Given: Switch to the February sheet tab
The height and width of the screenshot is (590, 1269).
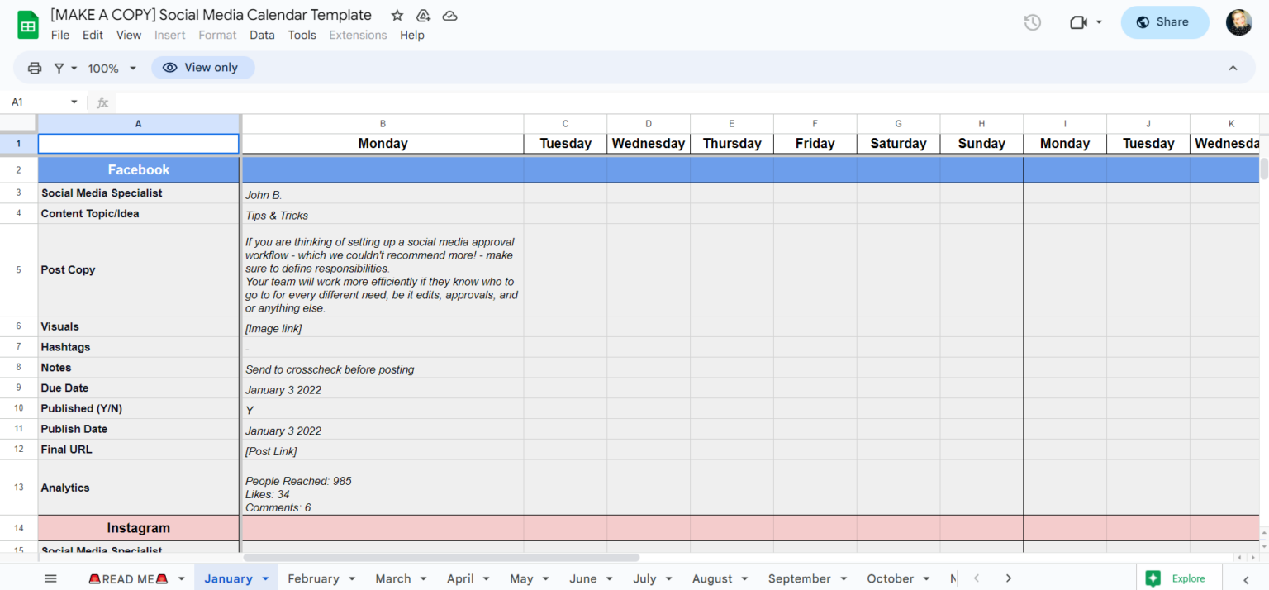Looking at the screenshot, I should point(313,578).
